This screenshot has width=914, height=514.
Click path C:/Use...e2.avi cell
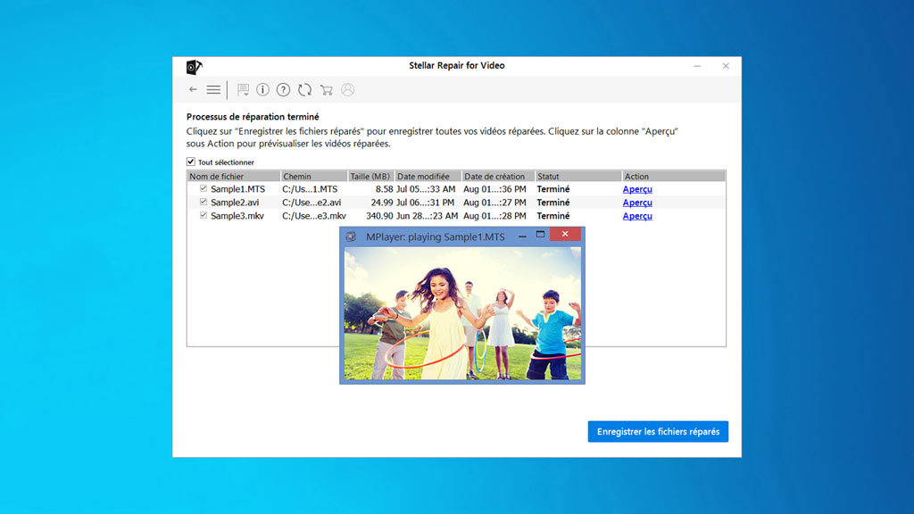coord(312,203)
